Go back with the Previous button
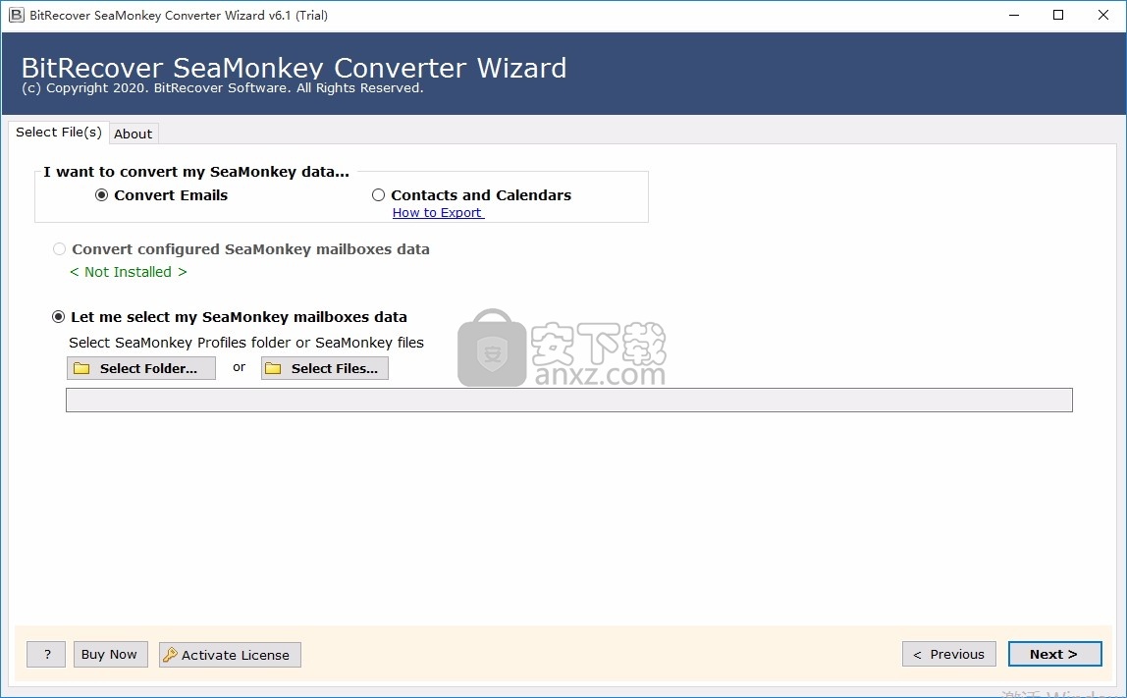 (x=948, y=654)
